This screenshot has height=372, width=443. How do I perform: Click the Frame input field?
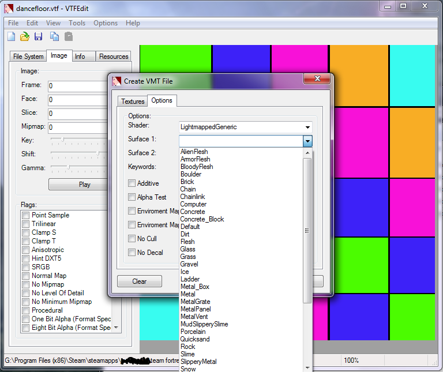78,86
